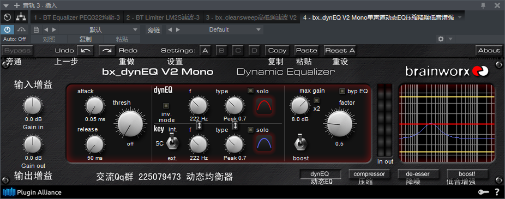Viewport: 505px width, 199px height.
Task: Open the 默认 preset dropdown
Action: click(x=99, y=29)
